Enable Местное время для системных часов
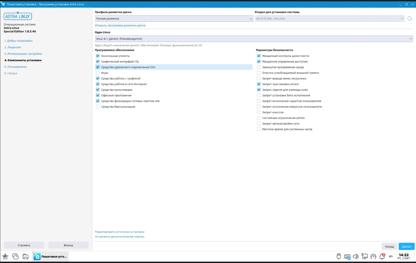This screenshot has width=416, height=263. coord(259,129)
